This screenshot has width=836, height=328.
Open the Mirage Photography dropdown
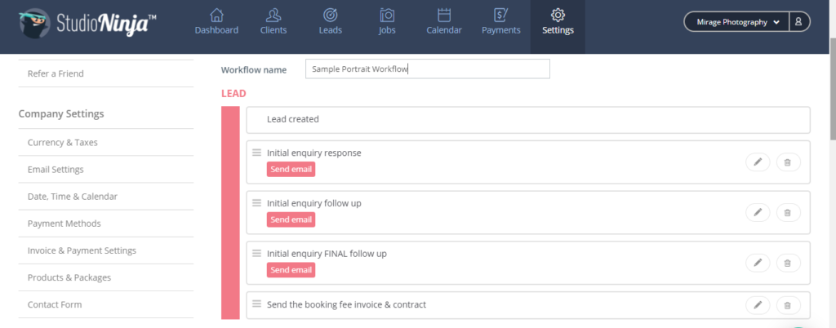point(737,22)
